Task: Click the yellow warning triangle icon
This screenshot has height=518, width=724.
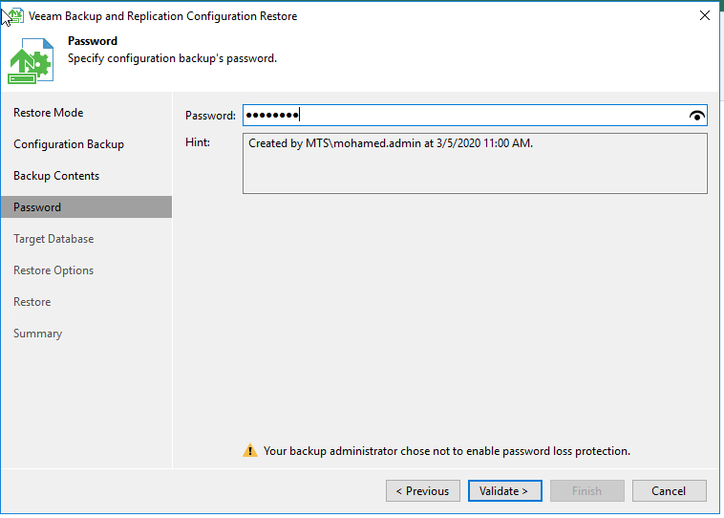Action: coord(250,451)
